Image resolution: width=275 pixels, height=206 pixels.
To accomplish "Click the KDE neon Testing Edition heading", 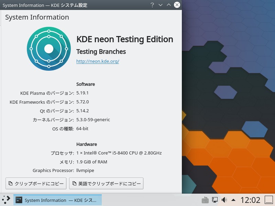I will [125, 39].
